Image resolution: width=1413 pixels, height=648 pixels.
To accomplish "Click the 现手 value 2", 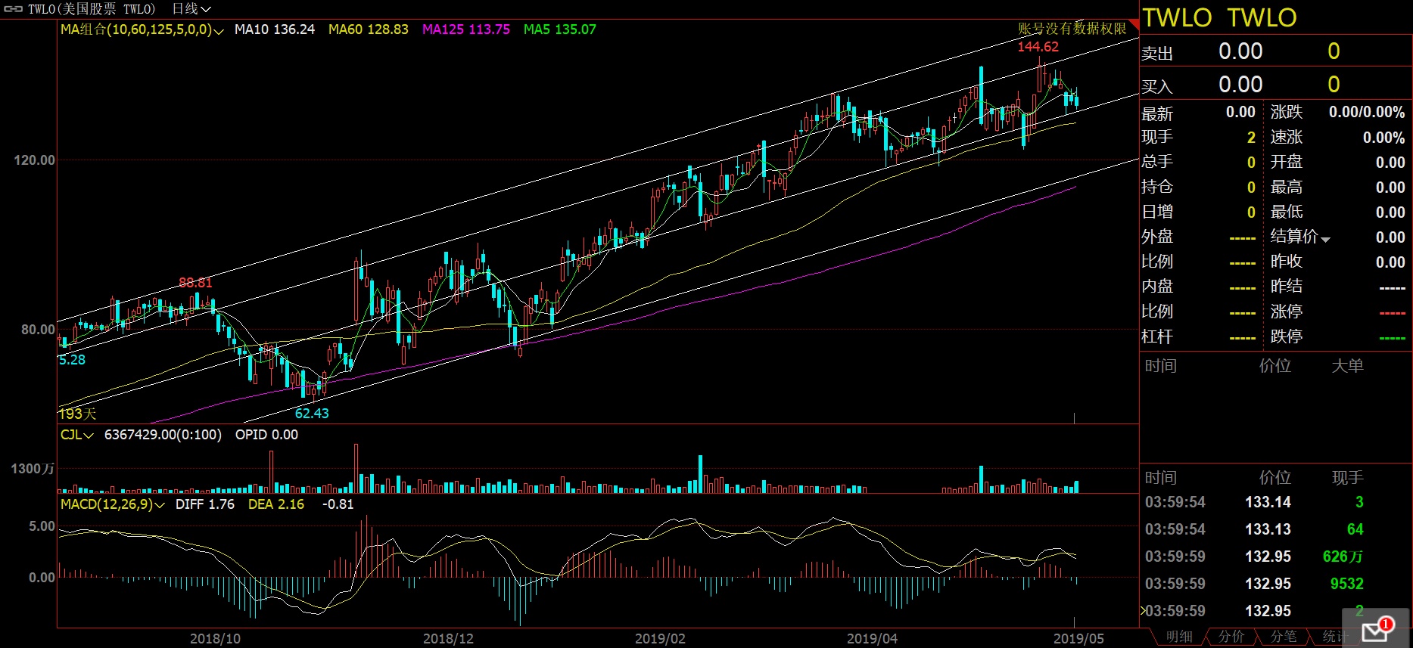I will (1251, 138).
